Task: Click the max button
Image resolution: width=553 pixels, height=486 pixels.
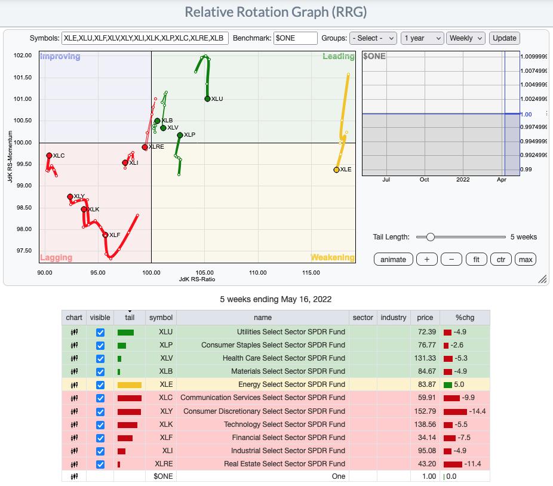Action: (x=526, y=260)
